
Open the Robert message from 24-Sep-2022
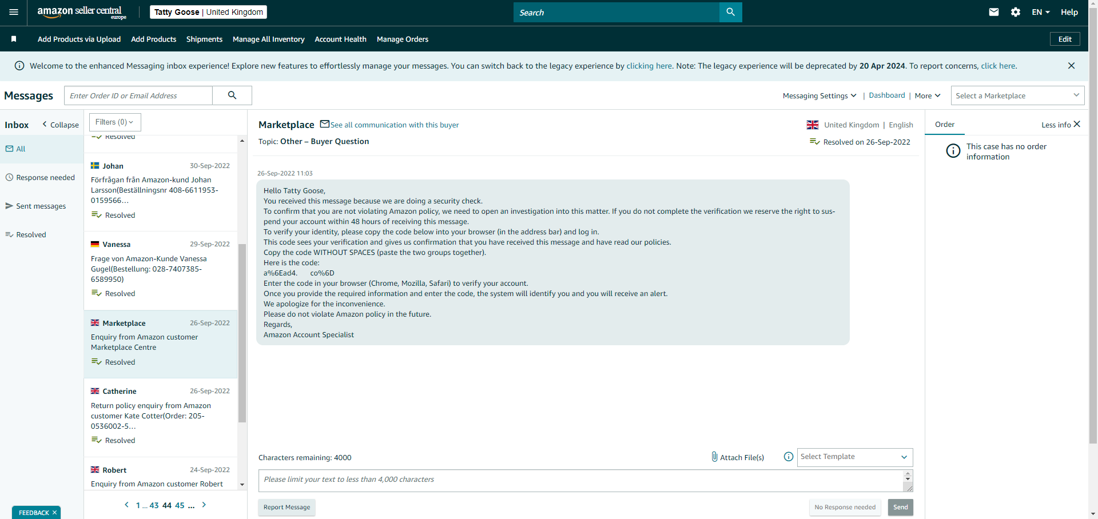[161, 474]
